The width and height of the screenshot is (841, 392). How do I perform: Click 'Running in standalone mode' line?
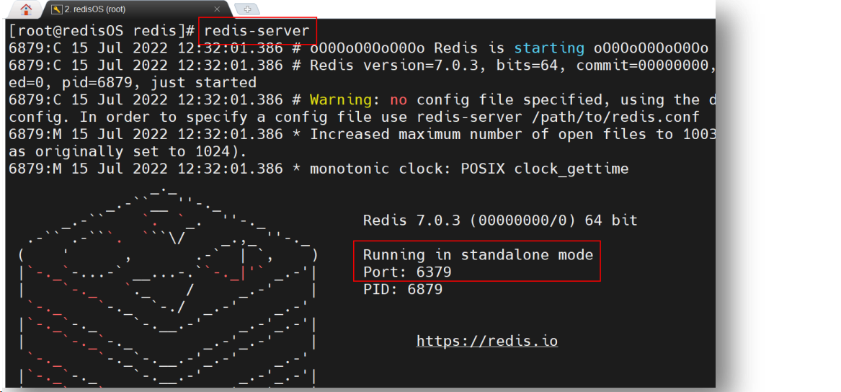478,254
